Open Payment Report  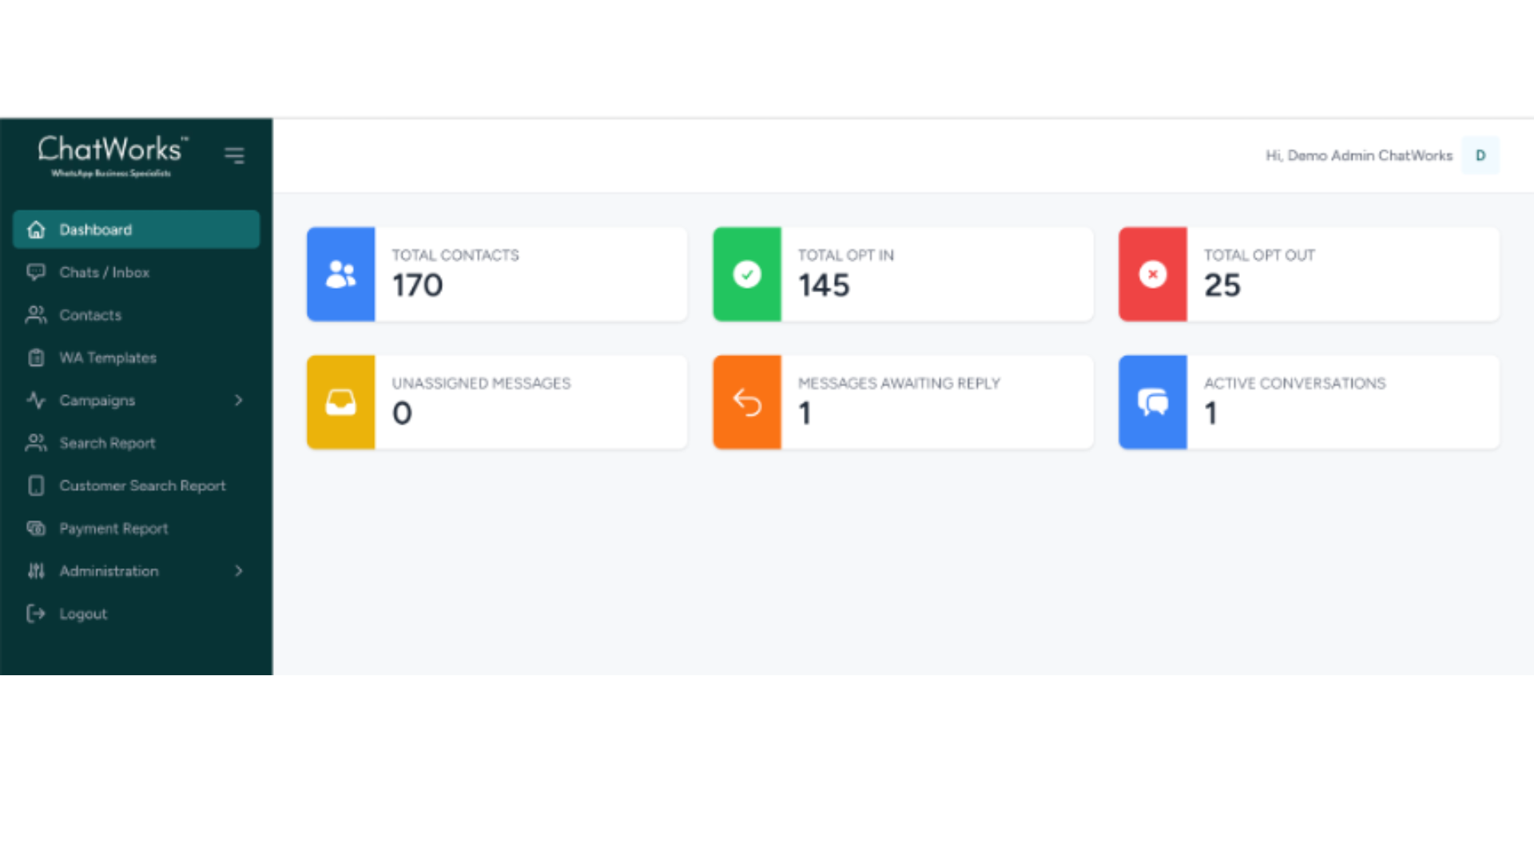136,528
